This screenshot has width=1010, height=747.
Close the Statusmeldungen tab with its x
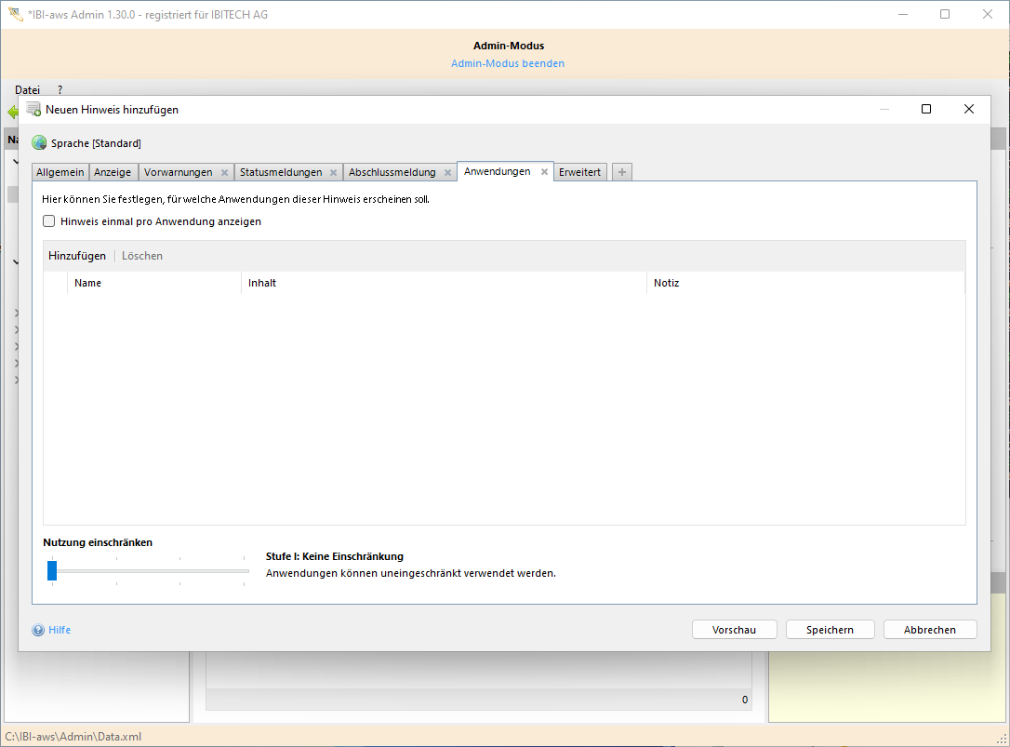[x=333, y=173]
